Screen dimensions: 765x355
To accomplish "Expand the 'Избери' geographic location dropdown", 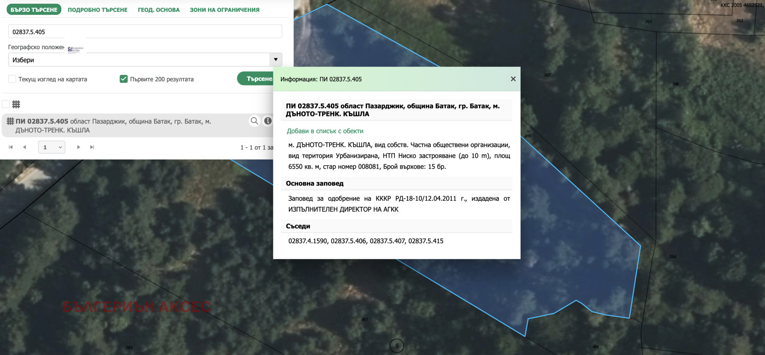I will click(x=275, y=60).
